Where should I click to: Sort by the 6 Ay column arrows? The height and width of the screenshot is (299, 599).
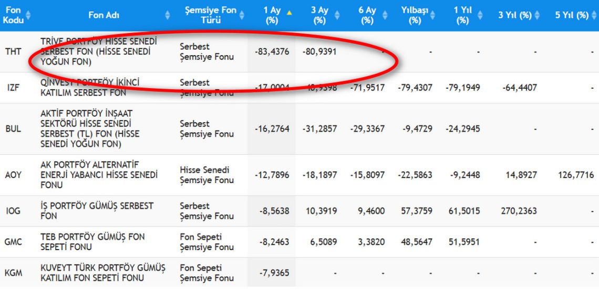tap(384, 15)
